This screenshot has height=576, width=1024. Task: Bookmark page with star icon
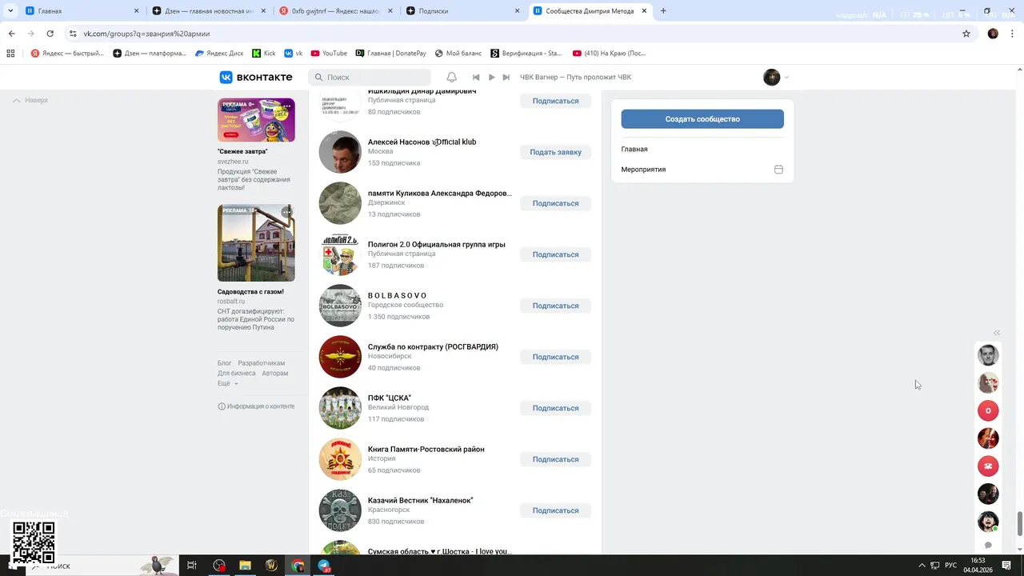[x=966, y=34]
